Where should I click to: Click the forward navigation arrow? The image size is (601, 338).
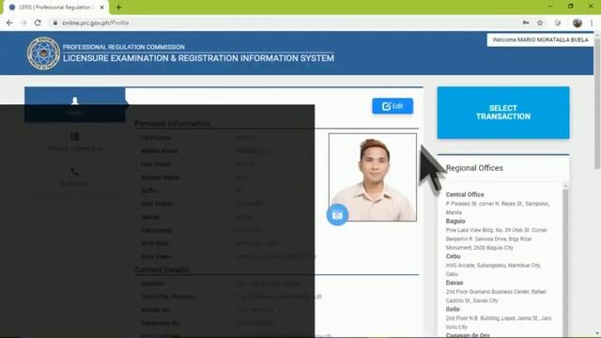[23, 23]
